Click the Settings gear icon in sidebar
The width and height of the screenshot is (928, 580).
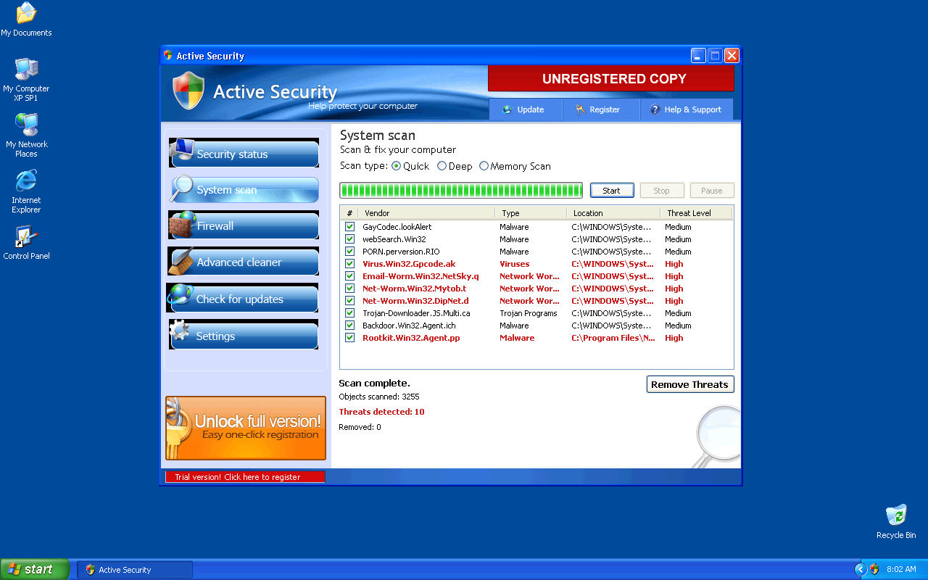[x=180, y=333]
